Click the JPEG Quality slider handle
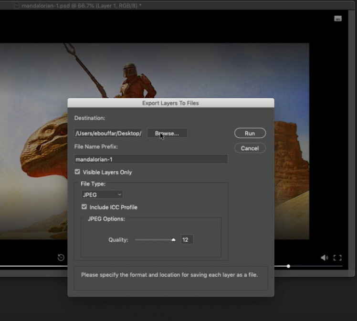This screenshot has height=321, width=357. pos(173,240)
